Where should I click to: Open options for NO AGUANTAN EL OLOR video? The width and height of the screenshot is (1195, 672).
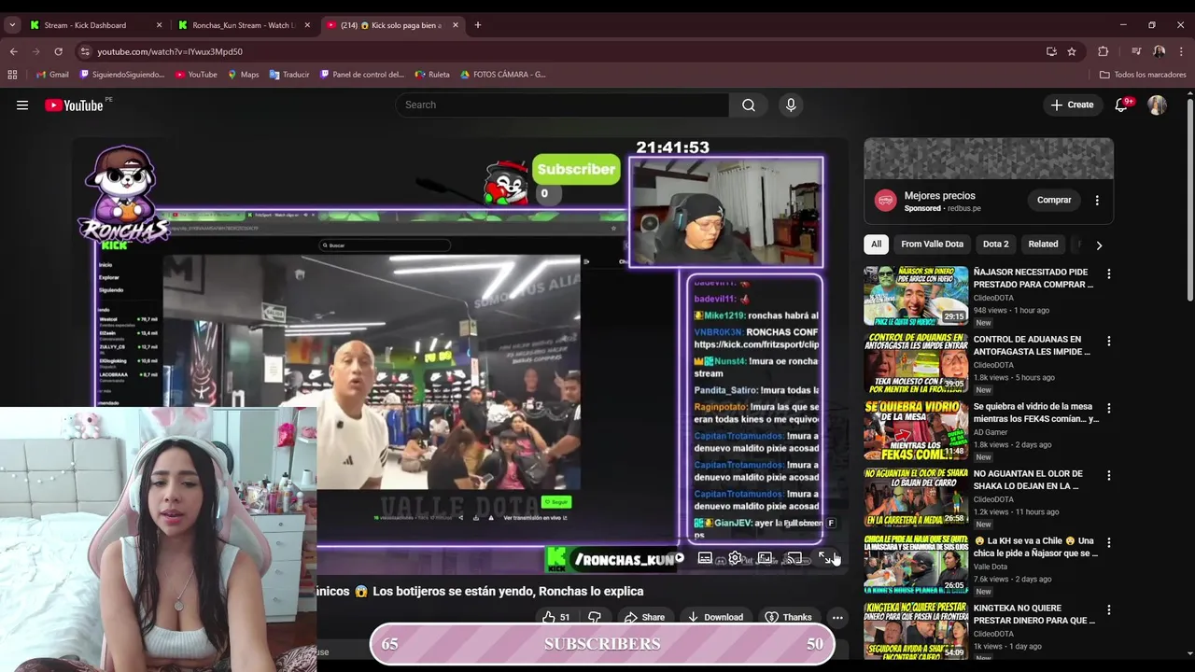coord(1108,475)
